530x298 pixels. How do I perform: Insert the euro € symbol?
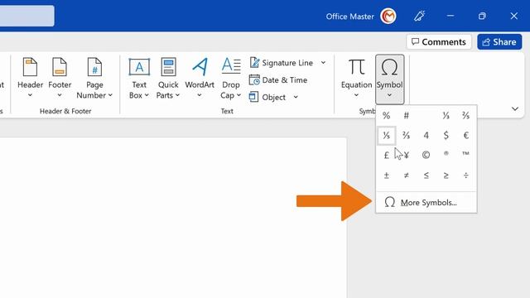[x=465, y=136]
